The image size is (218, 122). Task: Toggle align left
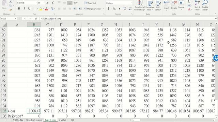pos(59,9)
